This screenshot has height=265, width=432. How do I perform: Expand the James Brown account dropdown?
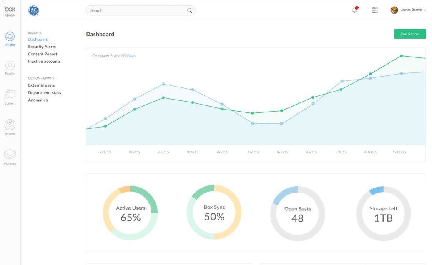[x=425, y=10]
